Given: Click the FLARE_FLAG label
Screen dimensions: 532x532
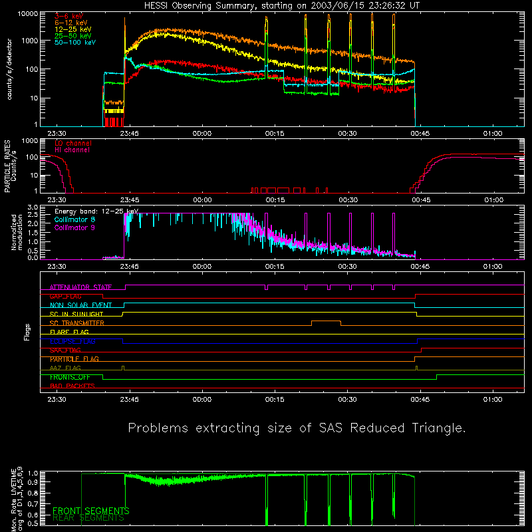Looking at the screenshot, I should [x=69, y=332].
